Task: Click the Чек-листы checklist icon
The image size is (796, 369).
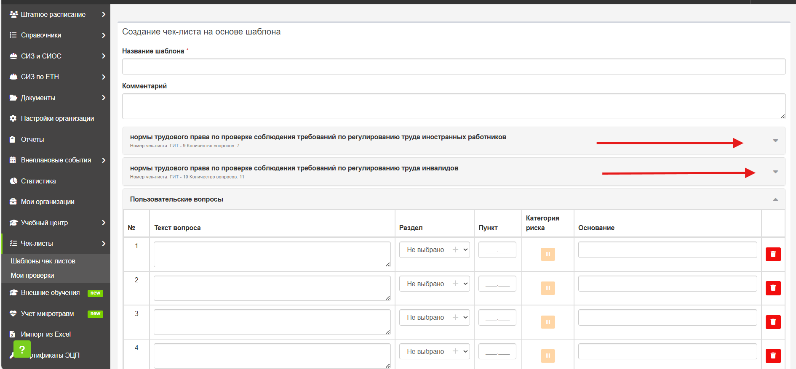Action: click(13, 243)
